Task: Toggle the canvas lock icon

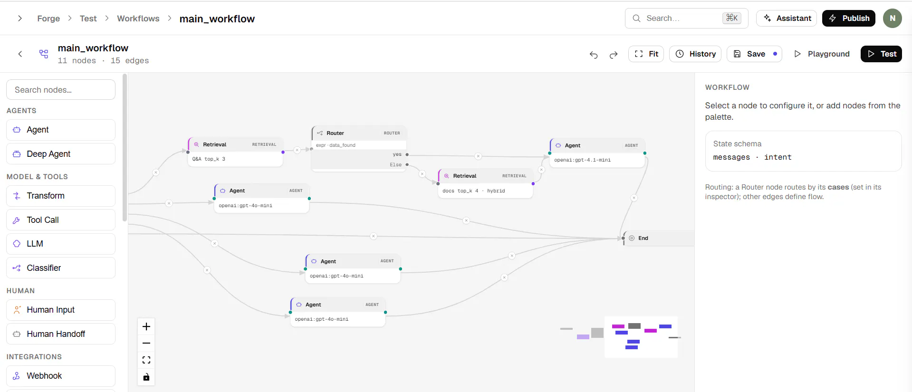Action: click(146, 377)
